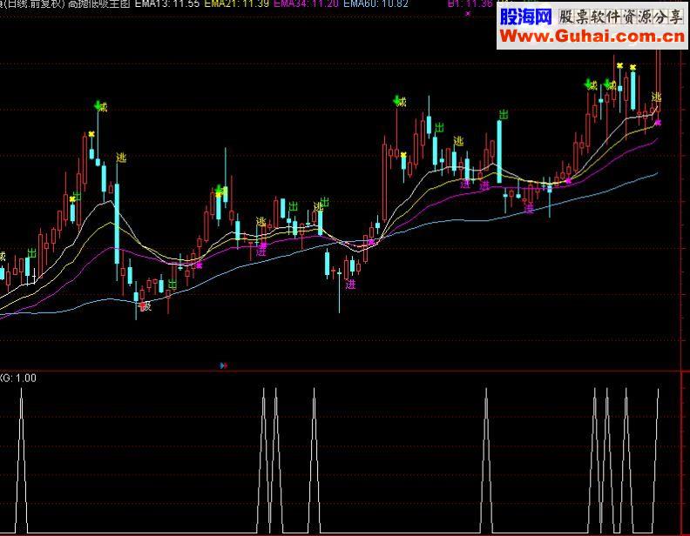Click the magenta cross marker under the B1 readout
690x536 pixels.
point(468,14)
